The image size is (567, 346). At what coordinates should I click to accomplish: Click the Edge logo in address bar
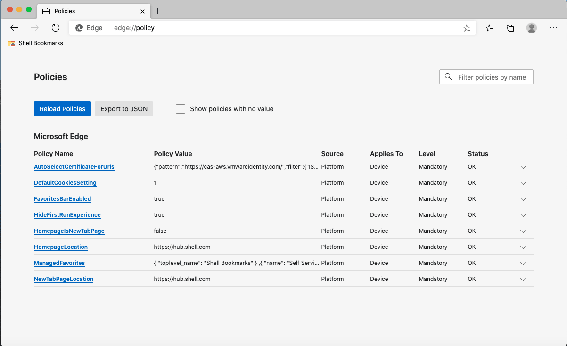coord(79,28)
